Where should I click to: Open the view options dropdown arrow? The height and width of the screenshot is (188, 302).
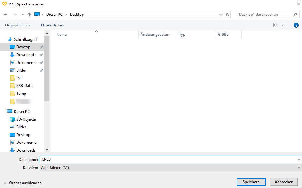[x=283, y=25]
